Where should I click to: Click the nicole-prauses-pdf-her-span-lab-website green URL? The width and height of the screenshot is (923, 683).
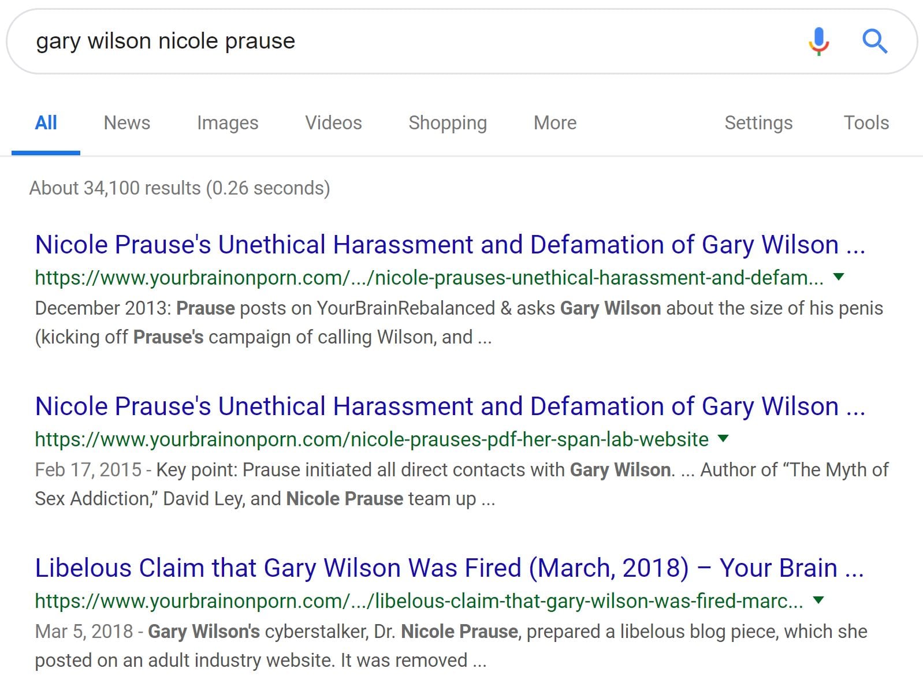(x=371, y=439)
